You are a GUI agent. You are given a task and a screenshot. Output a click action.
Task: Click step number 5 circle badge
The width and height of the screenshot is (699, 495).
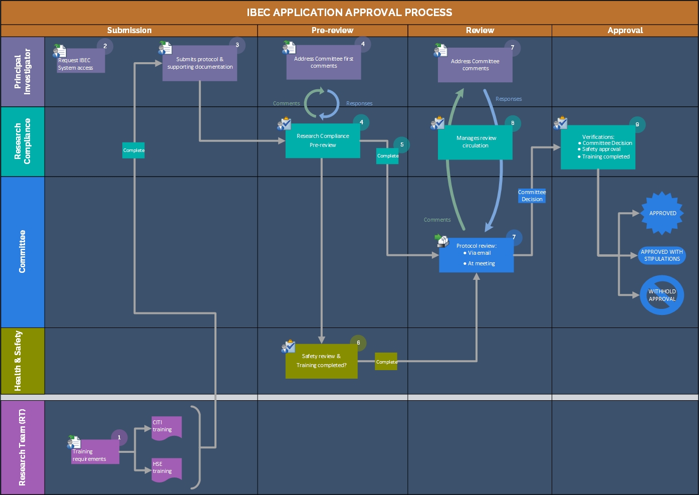(402, 144)
